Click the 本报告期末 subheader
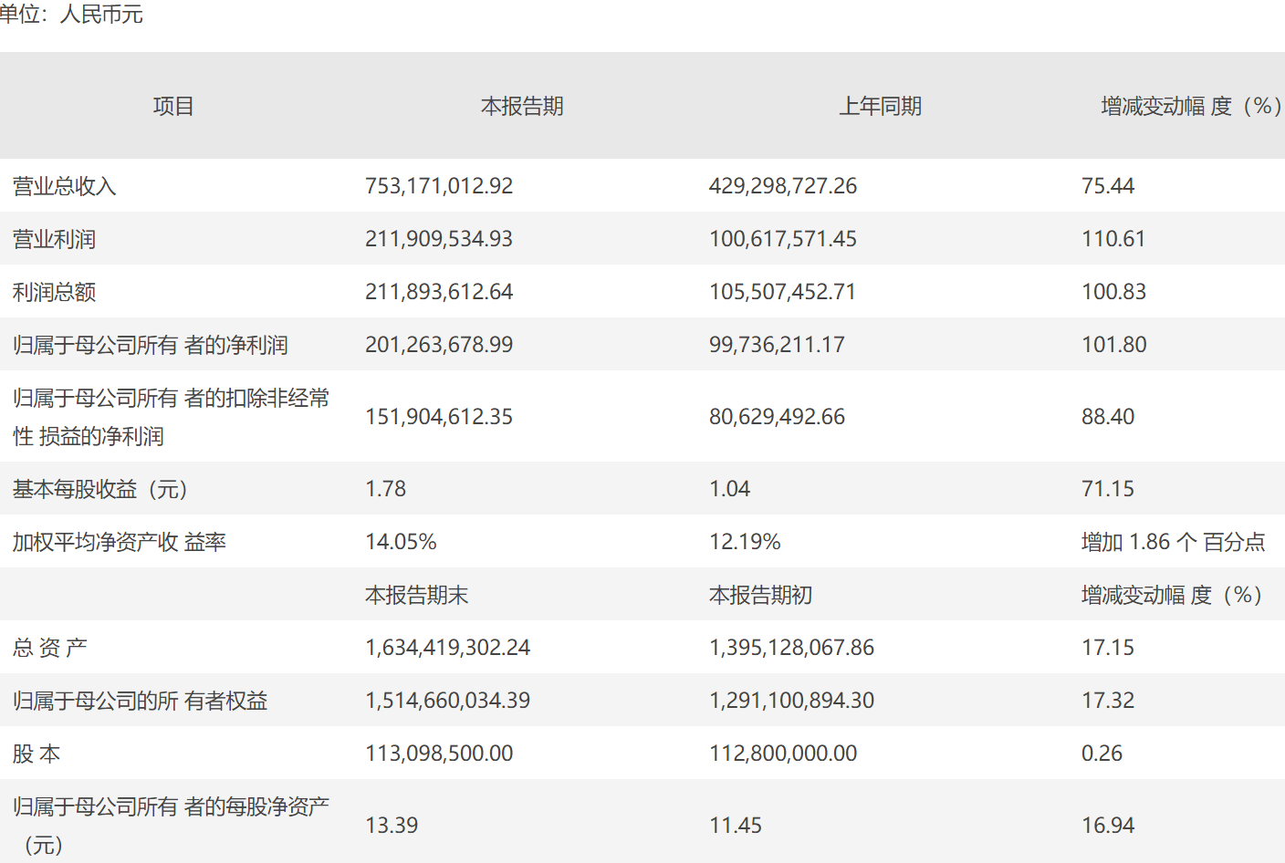Image resolution: width=1285 pixels, height=863 pixels. point(416,595)
